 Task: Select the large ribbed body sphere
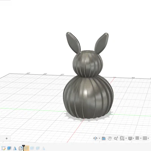point(88,97)
